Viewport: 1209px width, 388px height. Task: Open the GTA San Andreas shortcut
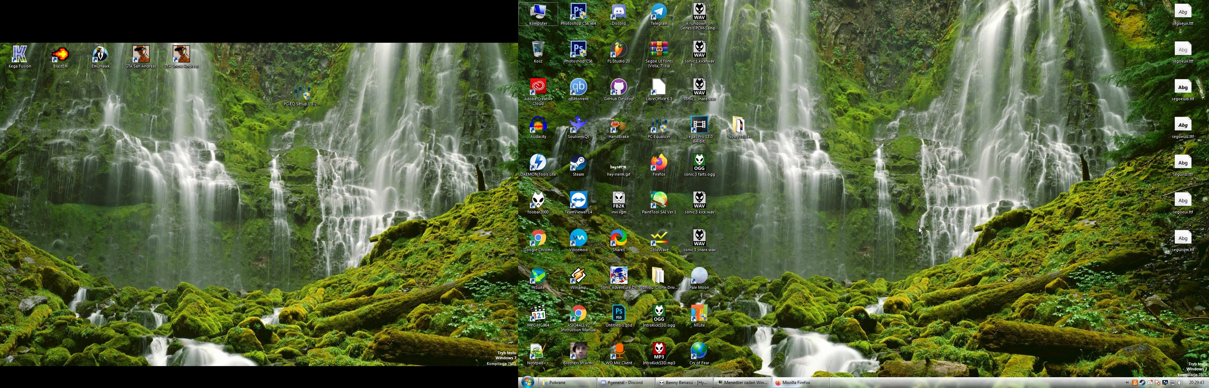(x=141, y=57)
